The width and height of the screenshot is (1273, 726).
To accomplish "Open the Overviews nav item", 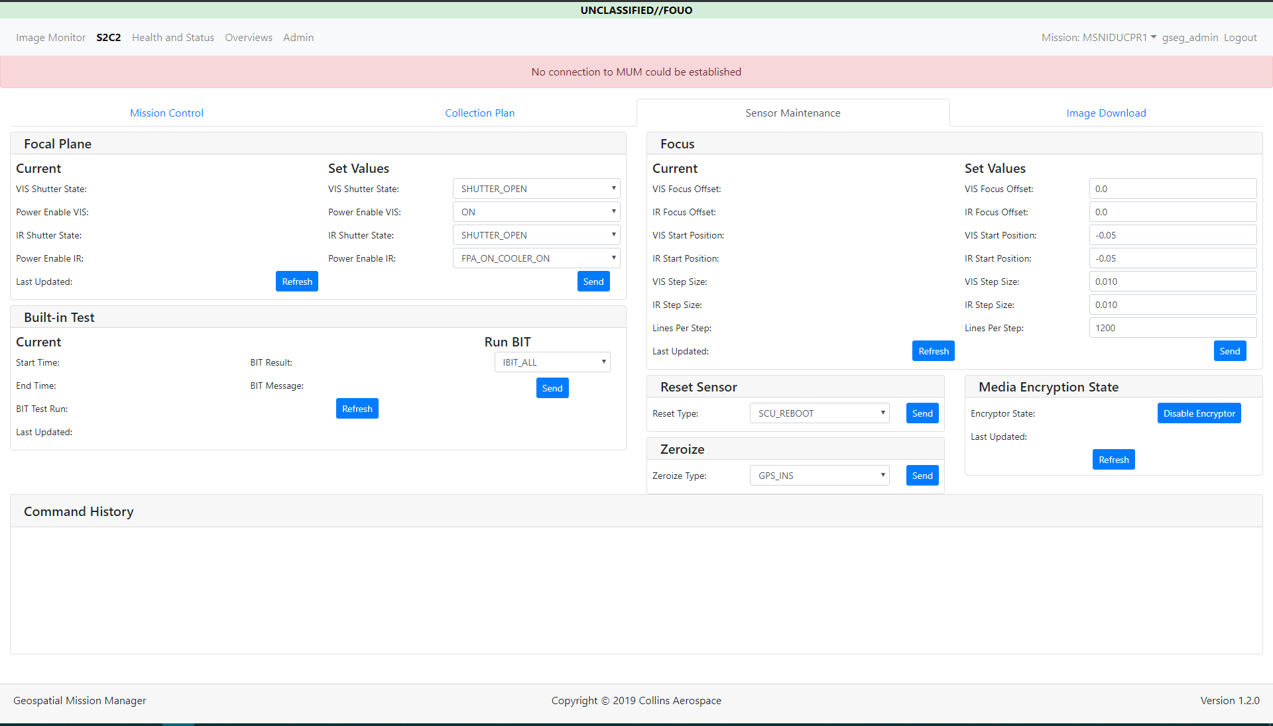I will (249, 37).
